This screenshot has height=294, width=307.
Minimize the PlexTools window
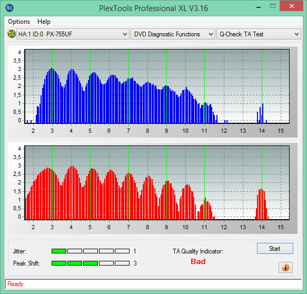pos(259,7)
